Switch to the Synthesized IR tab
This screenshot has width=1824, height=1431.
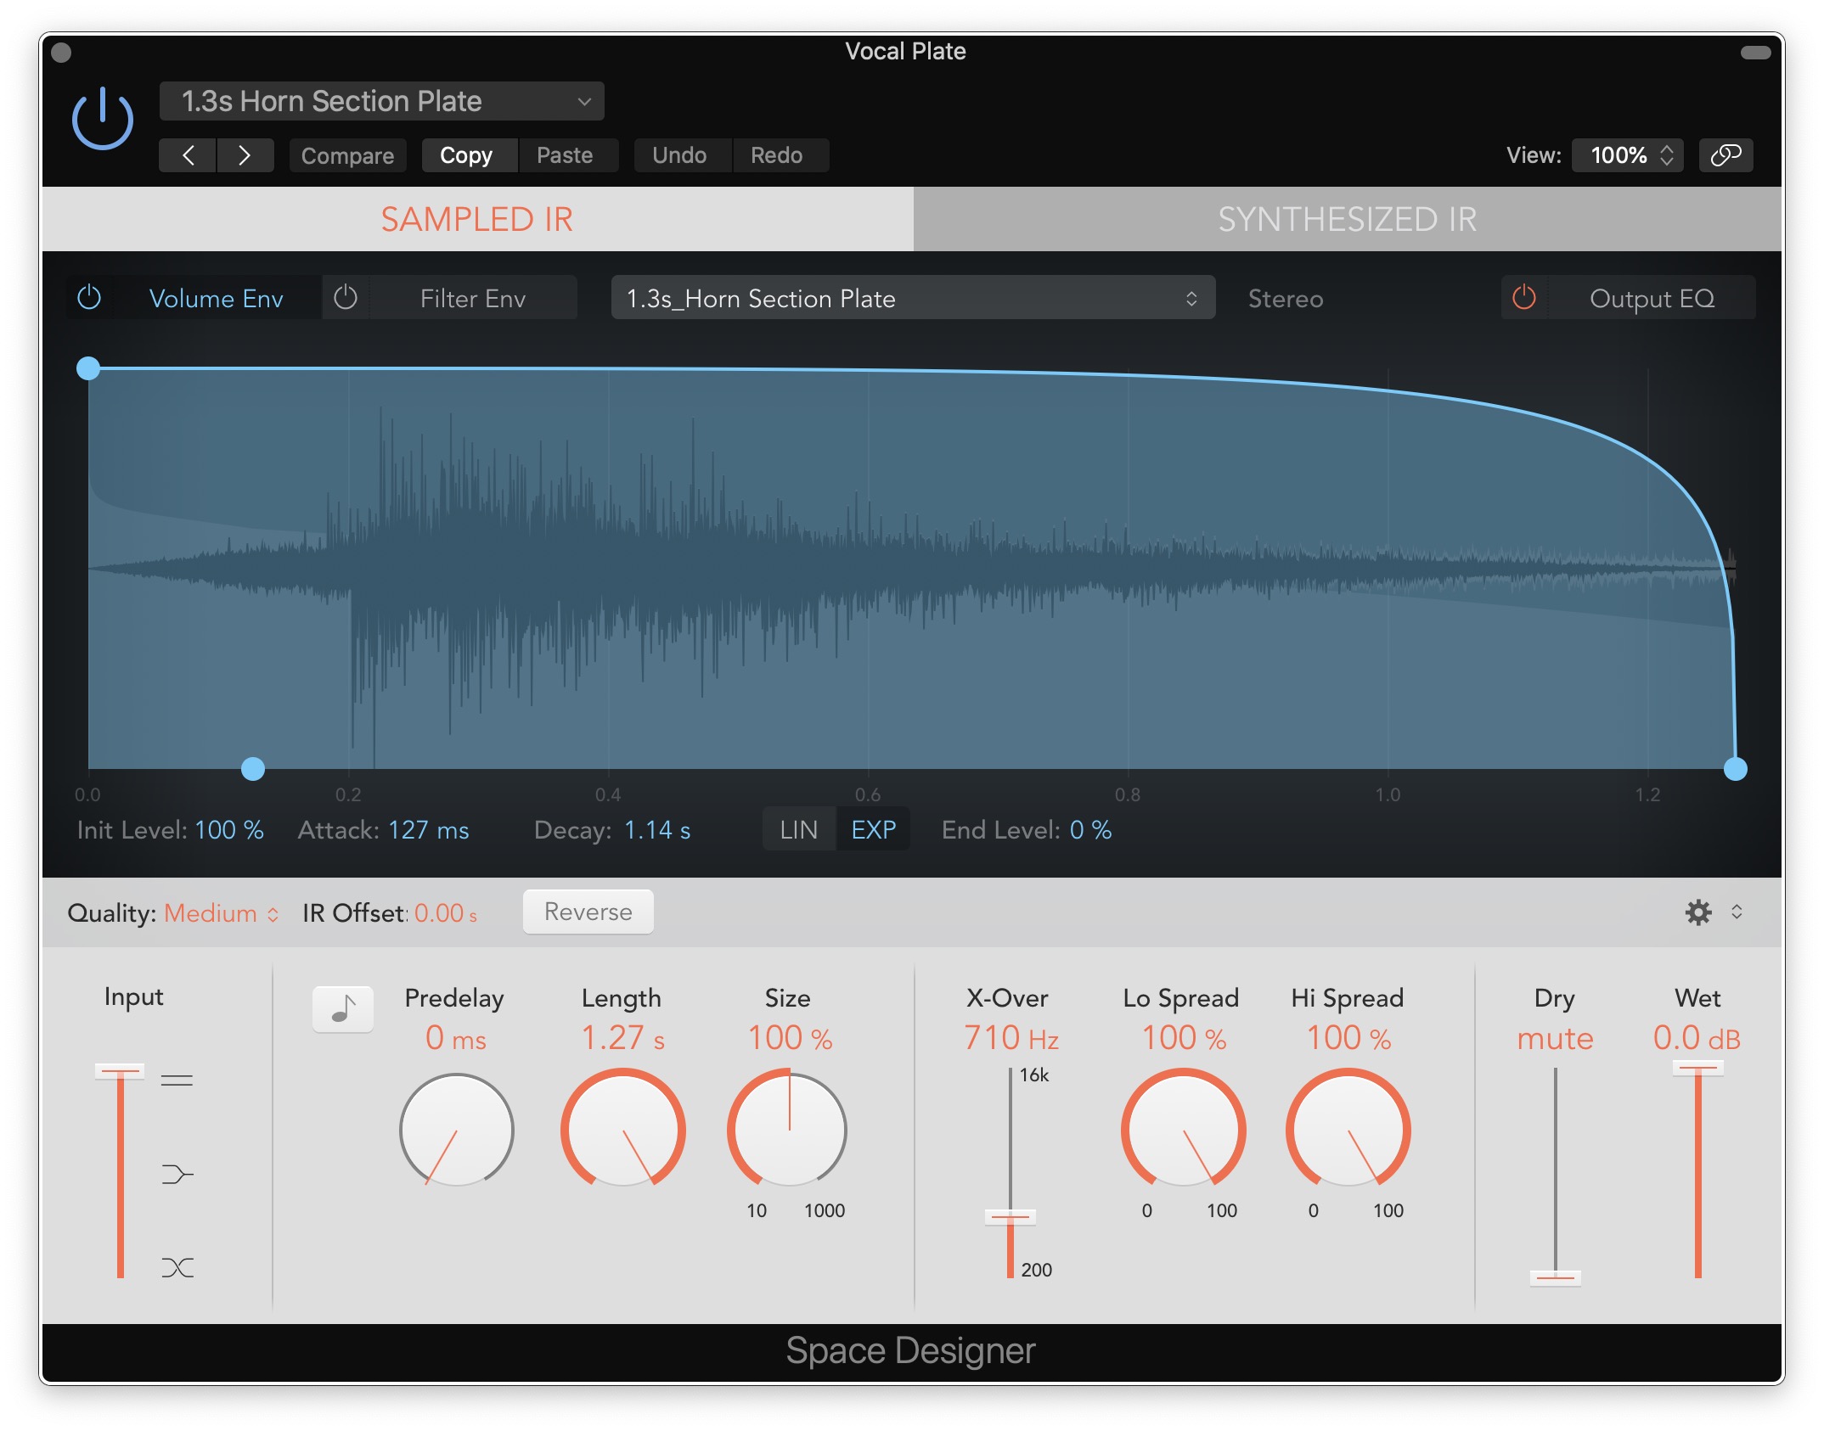pos(1347,219)
